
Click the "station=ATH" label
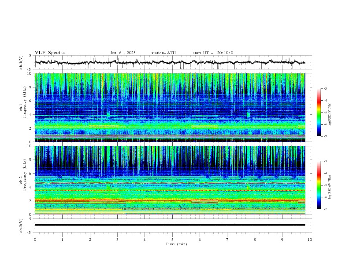click(x=163, y=53)
